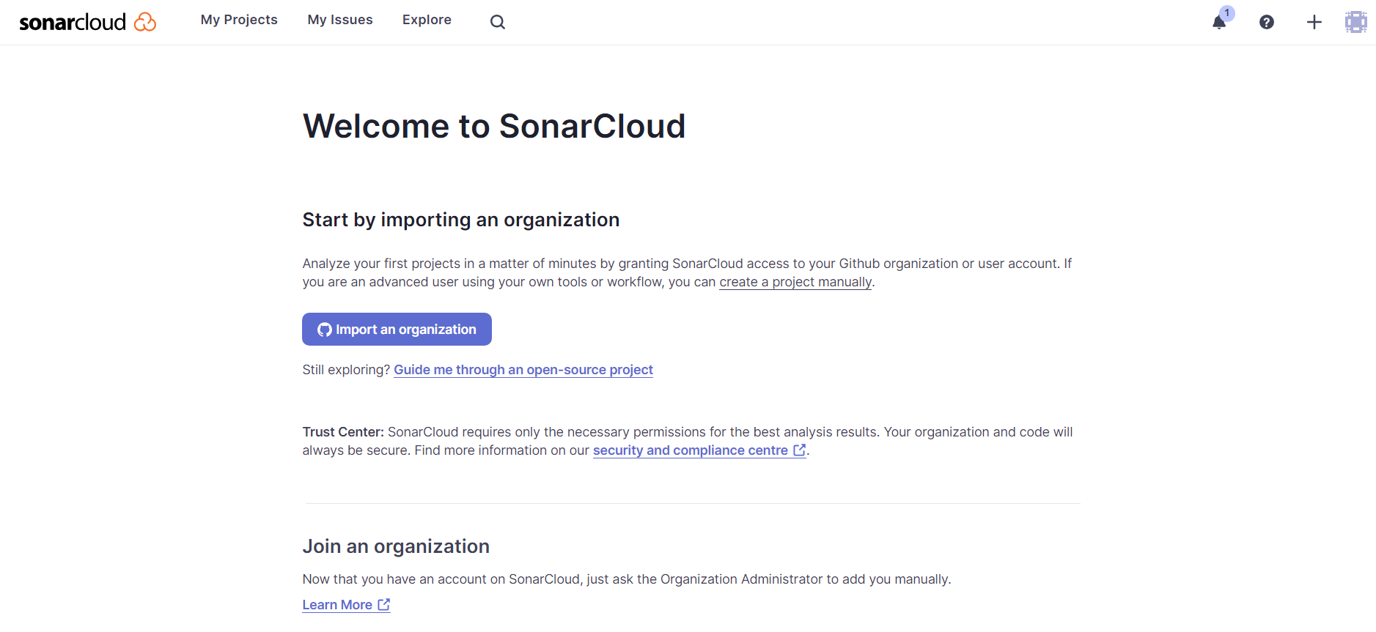
Task: Open the user avatar menu
Action: 1356,22
